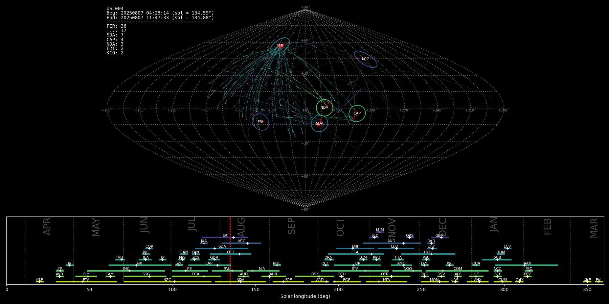Click the −90° south pole label
The width and height of the screenshot is (609, 304).
pos(305,209)
